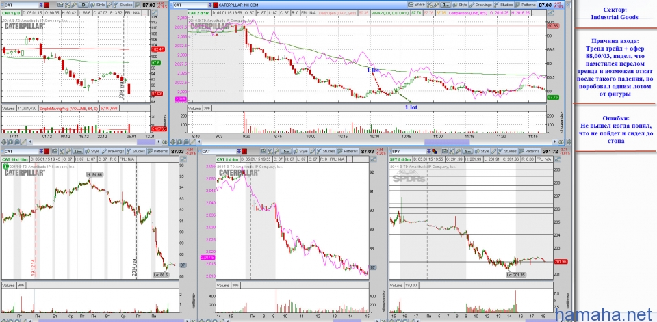Open Style menu in the 1-minute chart
The height and width of the screenshot is (322, 657).
[x=461, y=5]
